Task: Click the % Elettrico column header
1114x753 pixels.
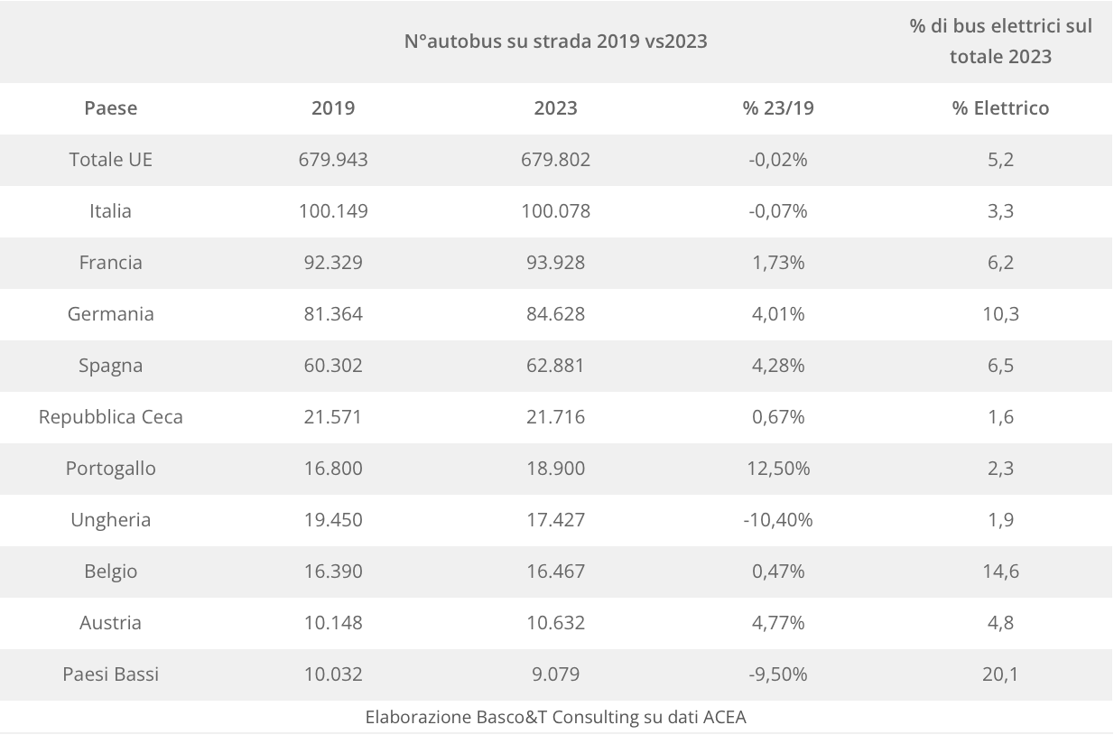Action: coord(1000,108)
